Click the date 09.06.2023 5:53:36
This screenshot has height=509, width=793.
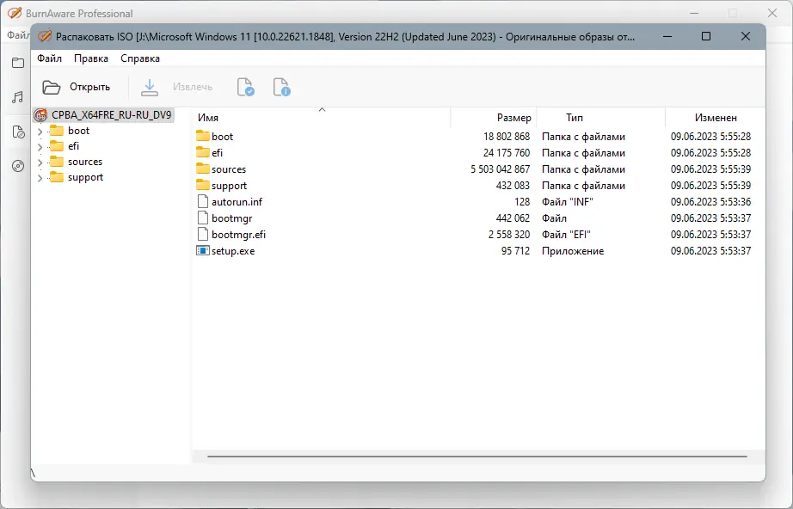(710, 202)
